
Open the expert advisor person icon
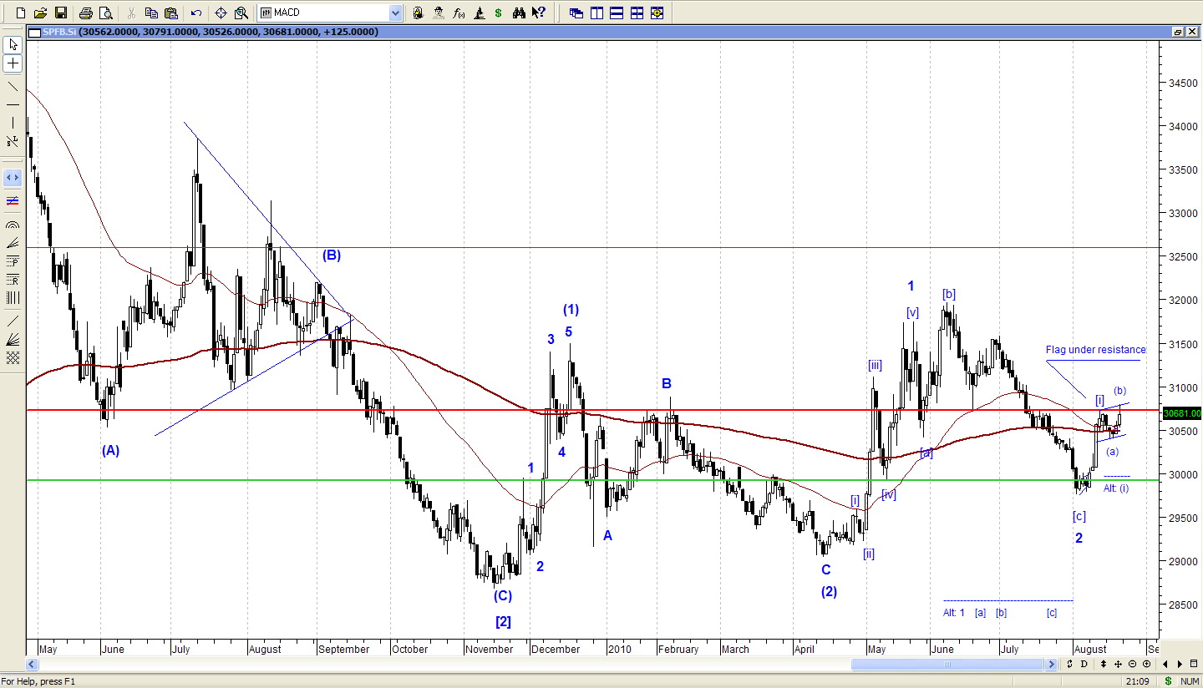[438, 13]
